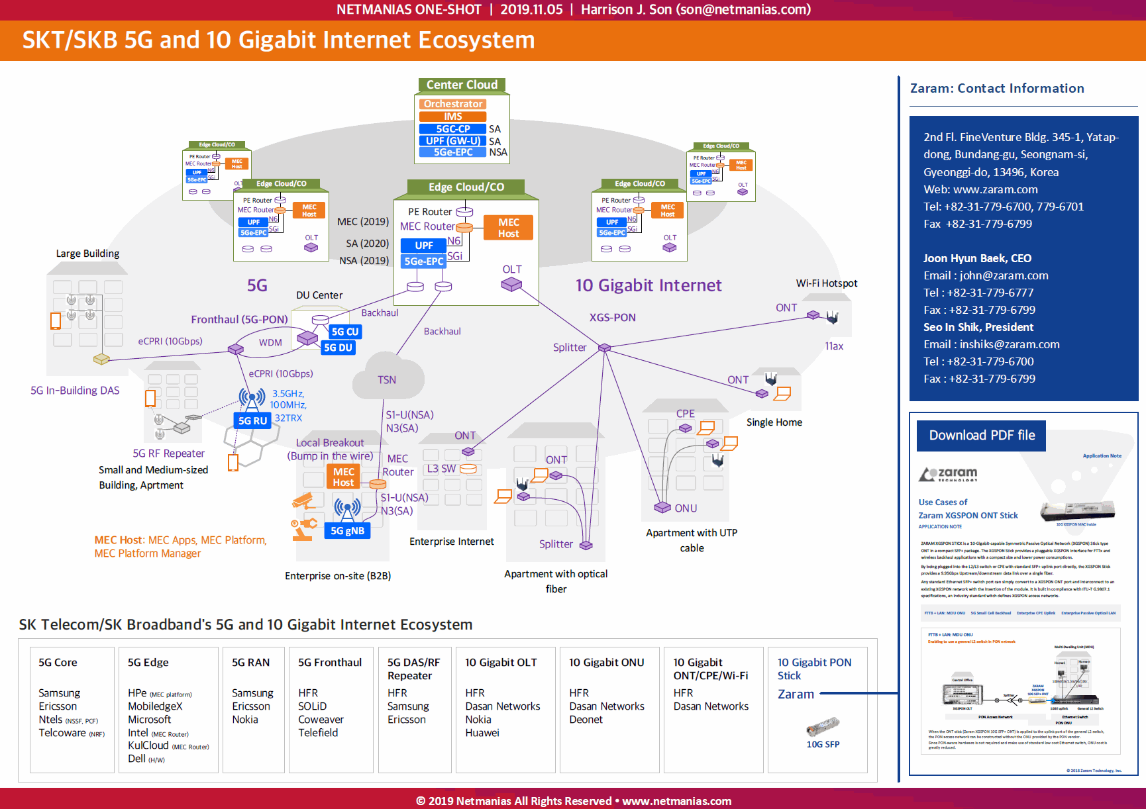The image size is (1146, 809).
Task: Click the 5GC-CP box in Center Cloud
Action: coord(453,129)
